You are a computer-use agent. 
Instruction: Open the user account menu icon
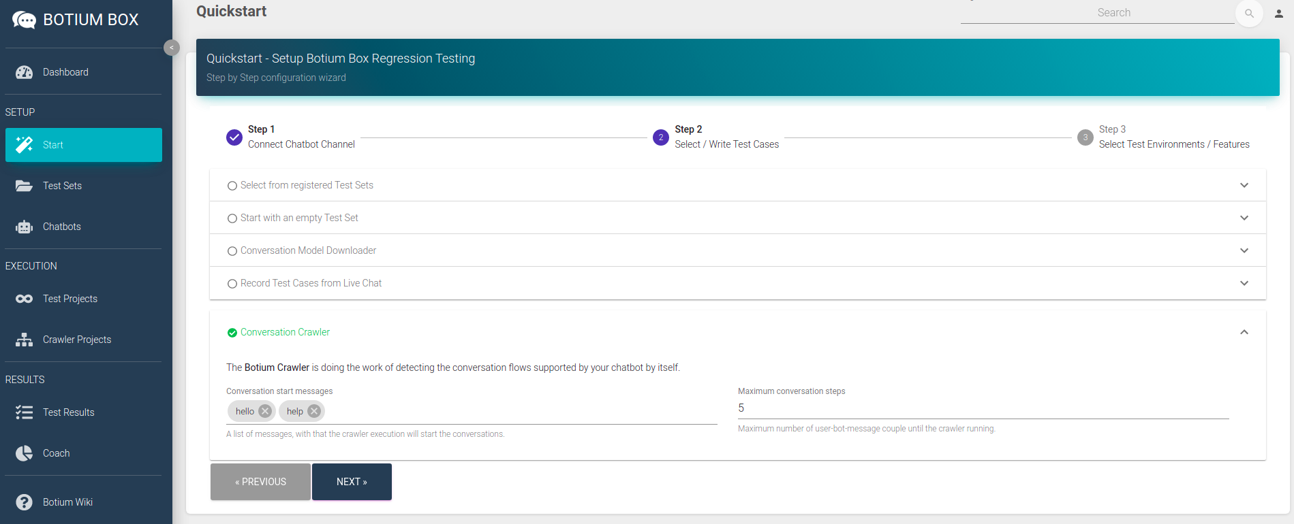pos(1279,13)
